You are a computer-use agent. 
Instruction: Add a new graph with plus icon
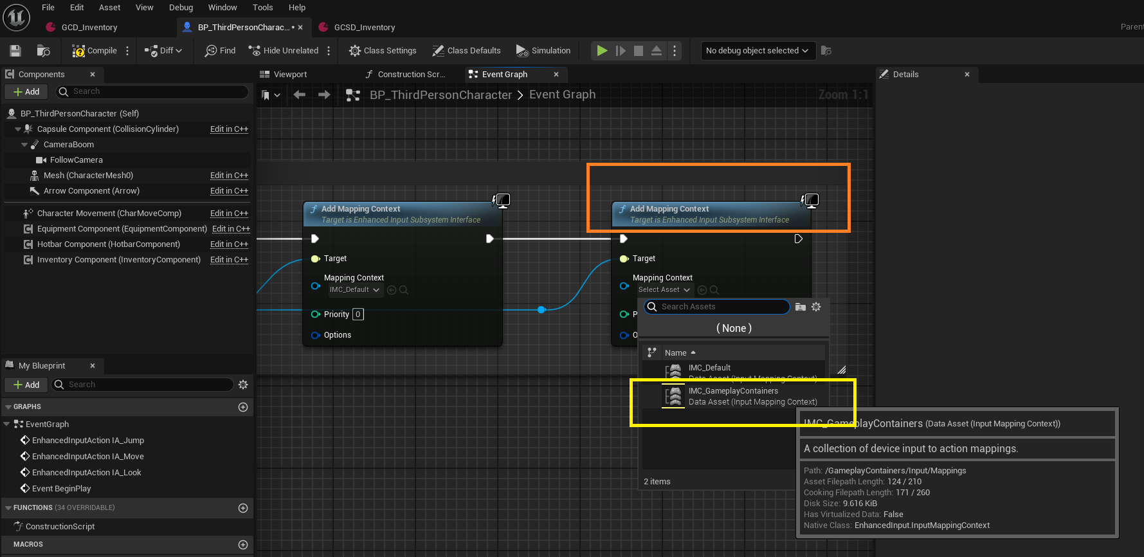click(243, 407)
